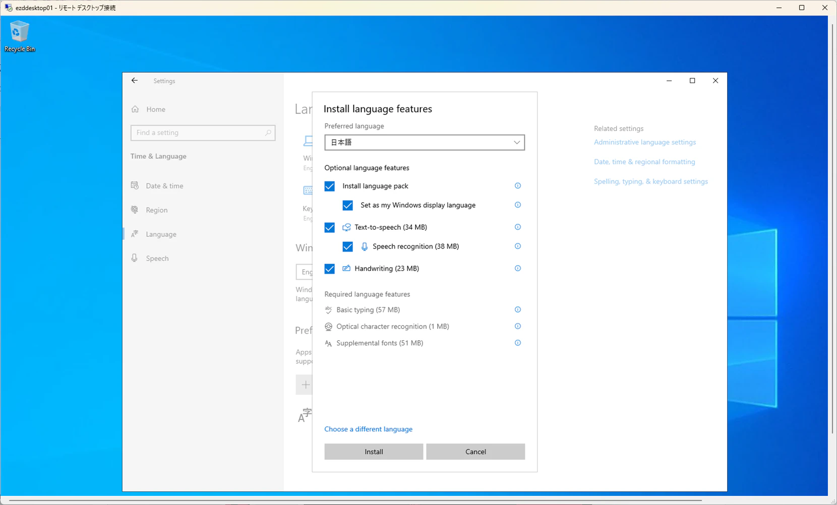Click the Install language features title

click(x=378, y=109)
